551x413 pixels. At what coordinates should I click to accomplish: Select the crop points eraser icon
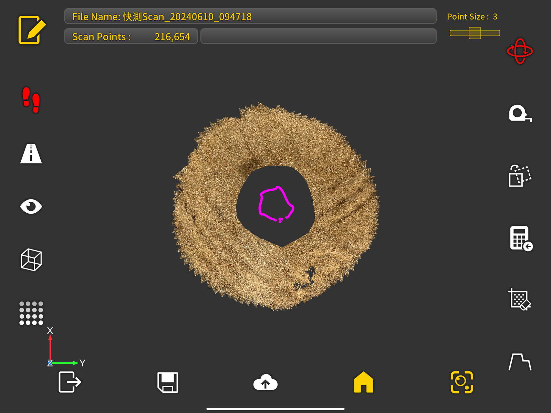coord(520,299)
